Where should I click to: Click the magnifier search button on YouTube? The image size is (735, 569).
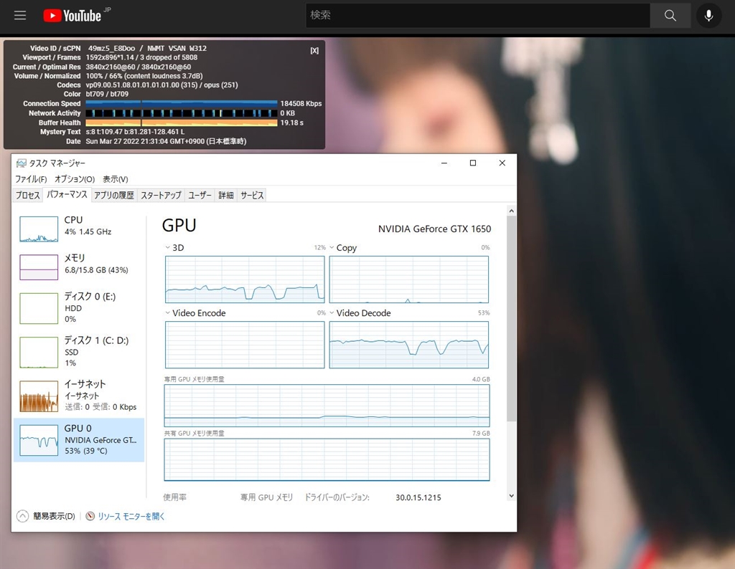point(670,16)
